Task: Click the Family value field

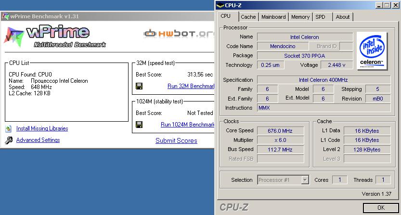Action: [267, 89]
